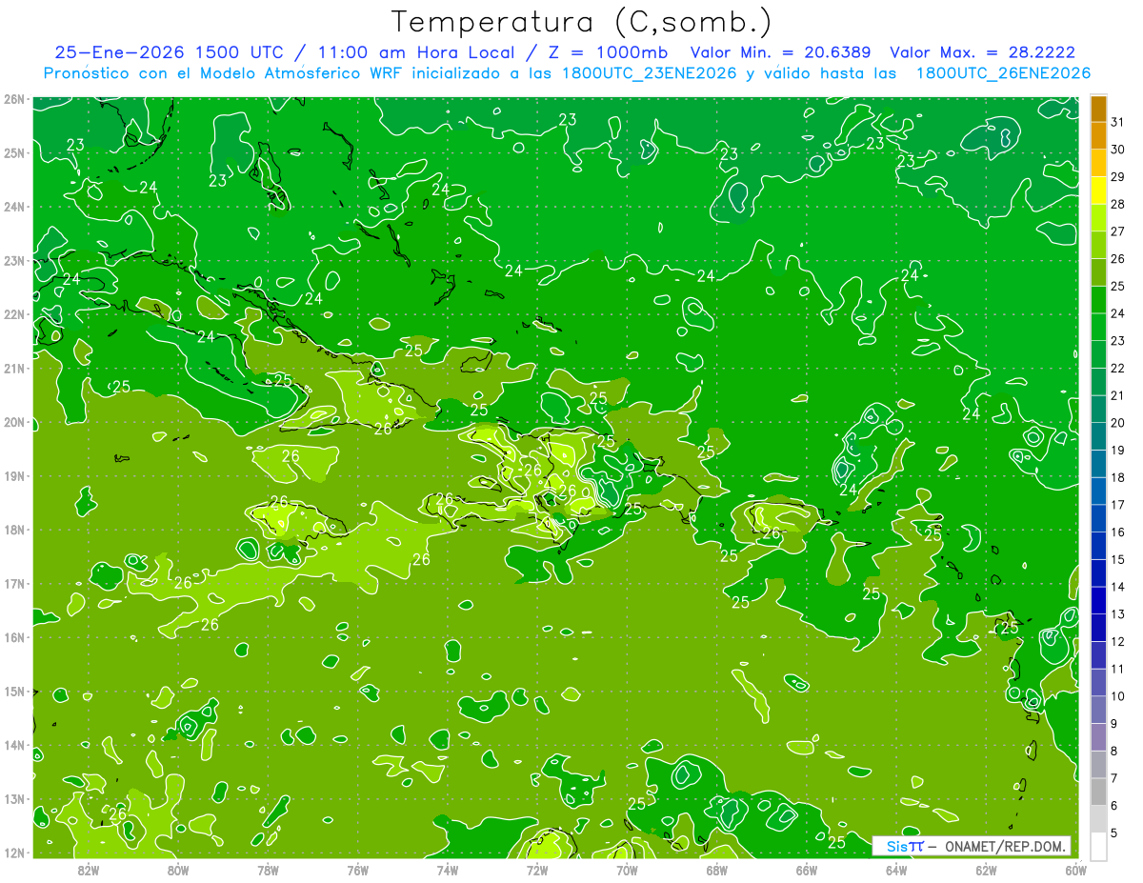This screenshot has height=883, width=1143.
Task: Pick the orange legend swatch between 30 and 31
Action: (1098, 135)
